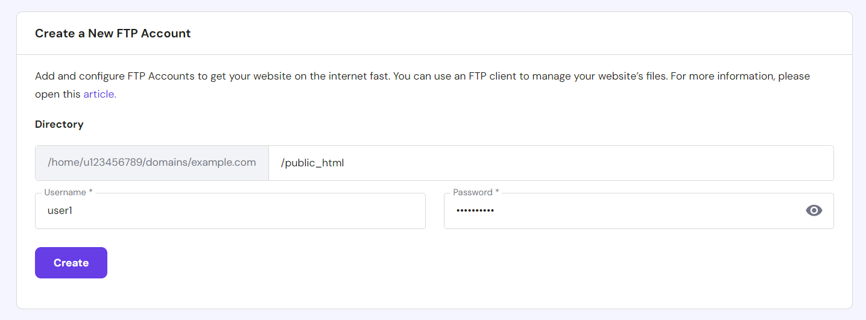Focus the Username field containing user1

point(230,211)
